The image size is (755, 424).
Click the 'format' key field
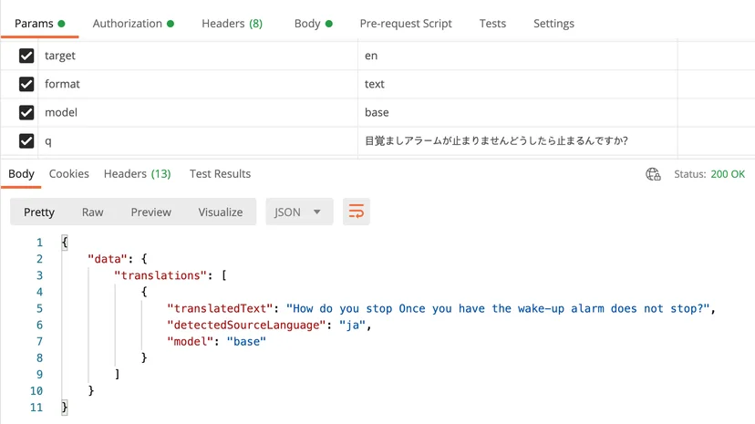(x=198, y=84)
